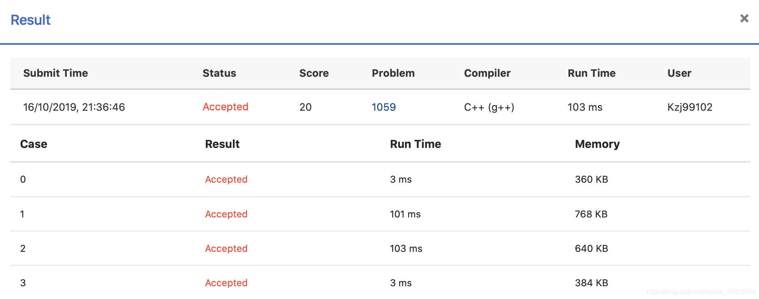759x299 pixels.
Task: Click Accepted result for case 1
Action: click(x=226, y=214)
